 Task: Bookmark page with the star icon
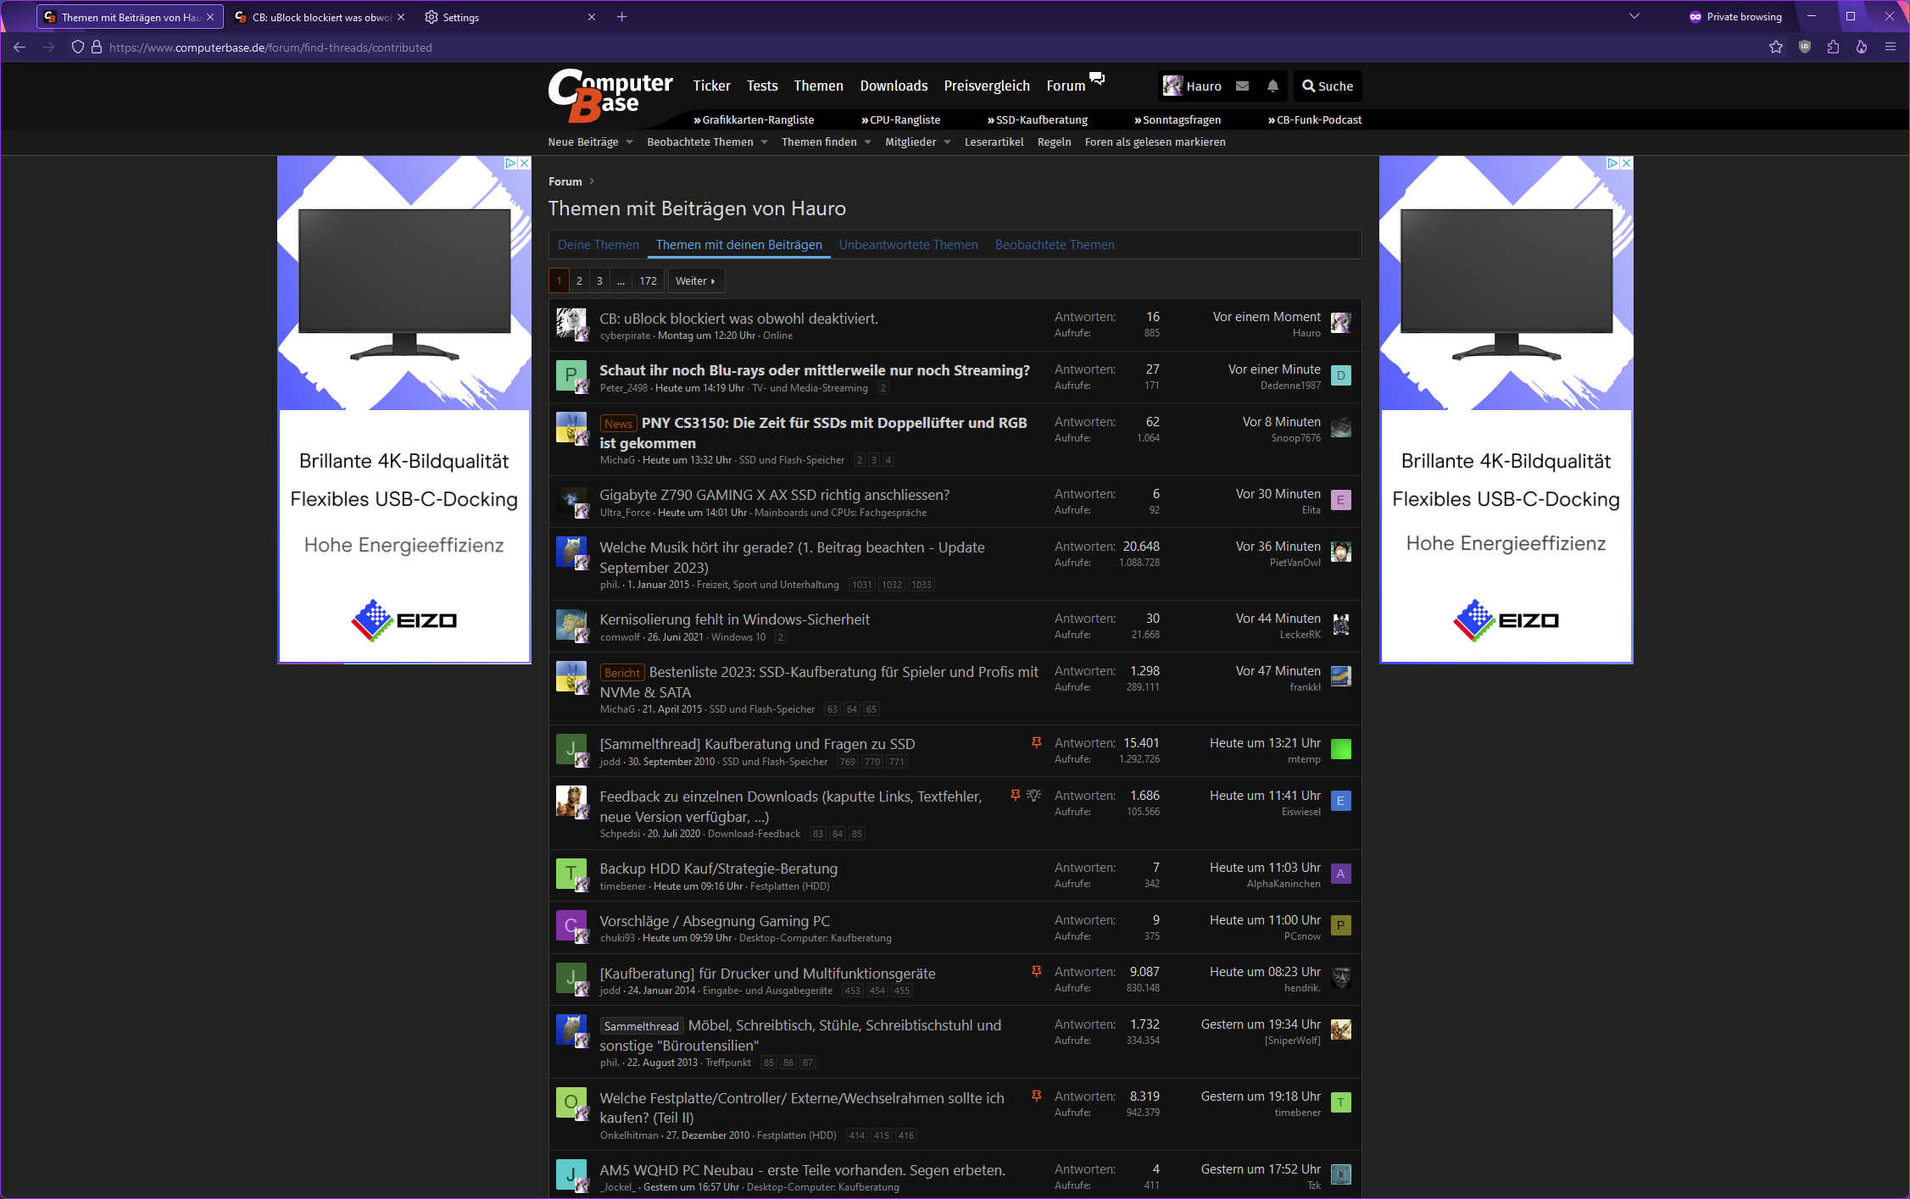tap(1776, 47)
